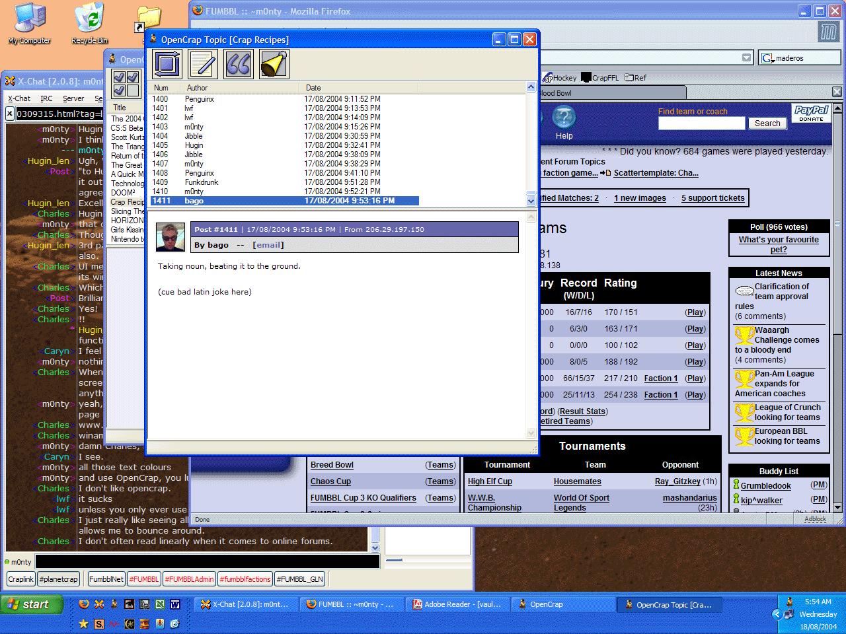Viewport: 846px width, 634px height.
Task: Click scroll-down arrow of post list
Action: [531, 201]
